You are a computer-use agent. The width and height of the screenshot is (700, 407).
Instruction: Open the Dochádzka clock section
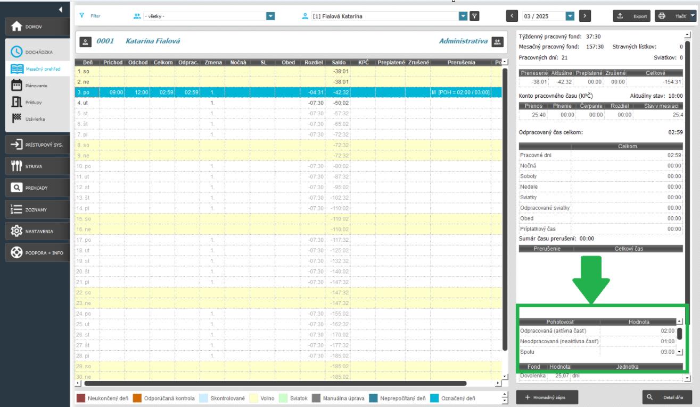coord(16,52)
